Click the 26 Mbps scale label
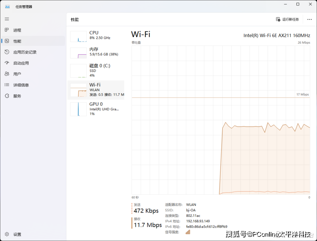This screenshot has width=317, height=241. [x=304, y=42]
